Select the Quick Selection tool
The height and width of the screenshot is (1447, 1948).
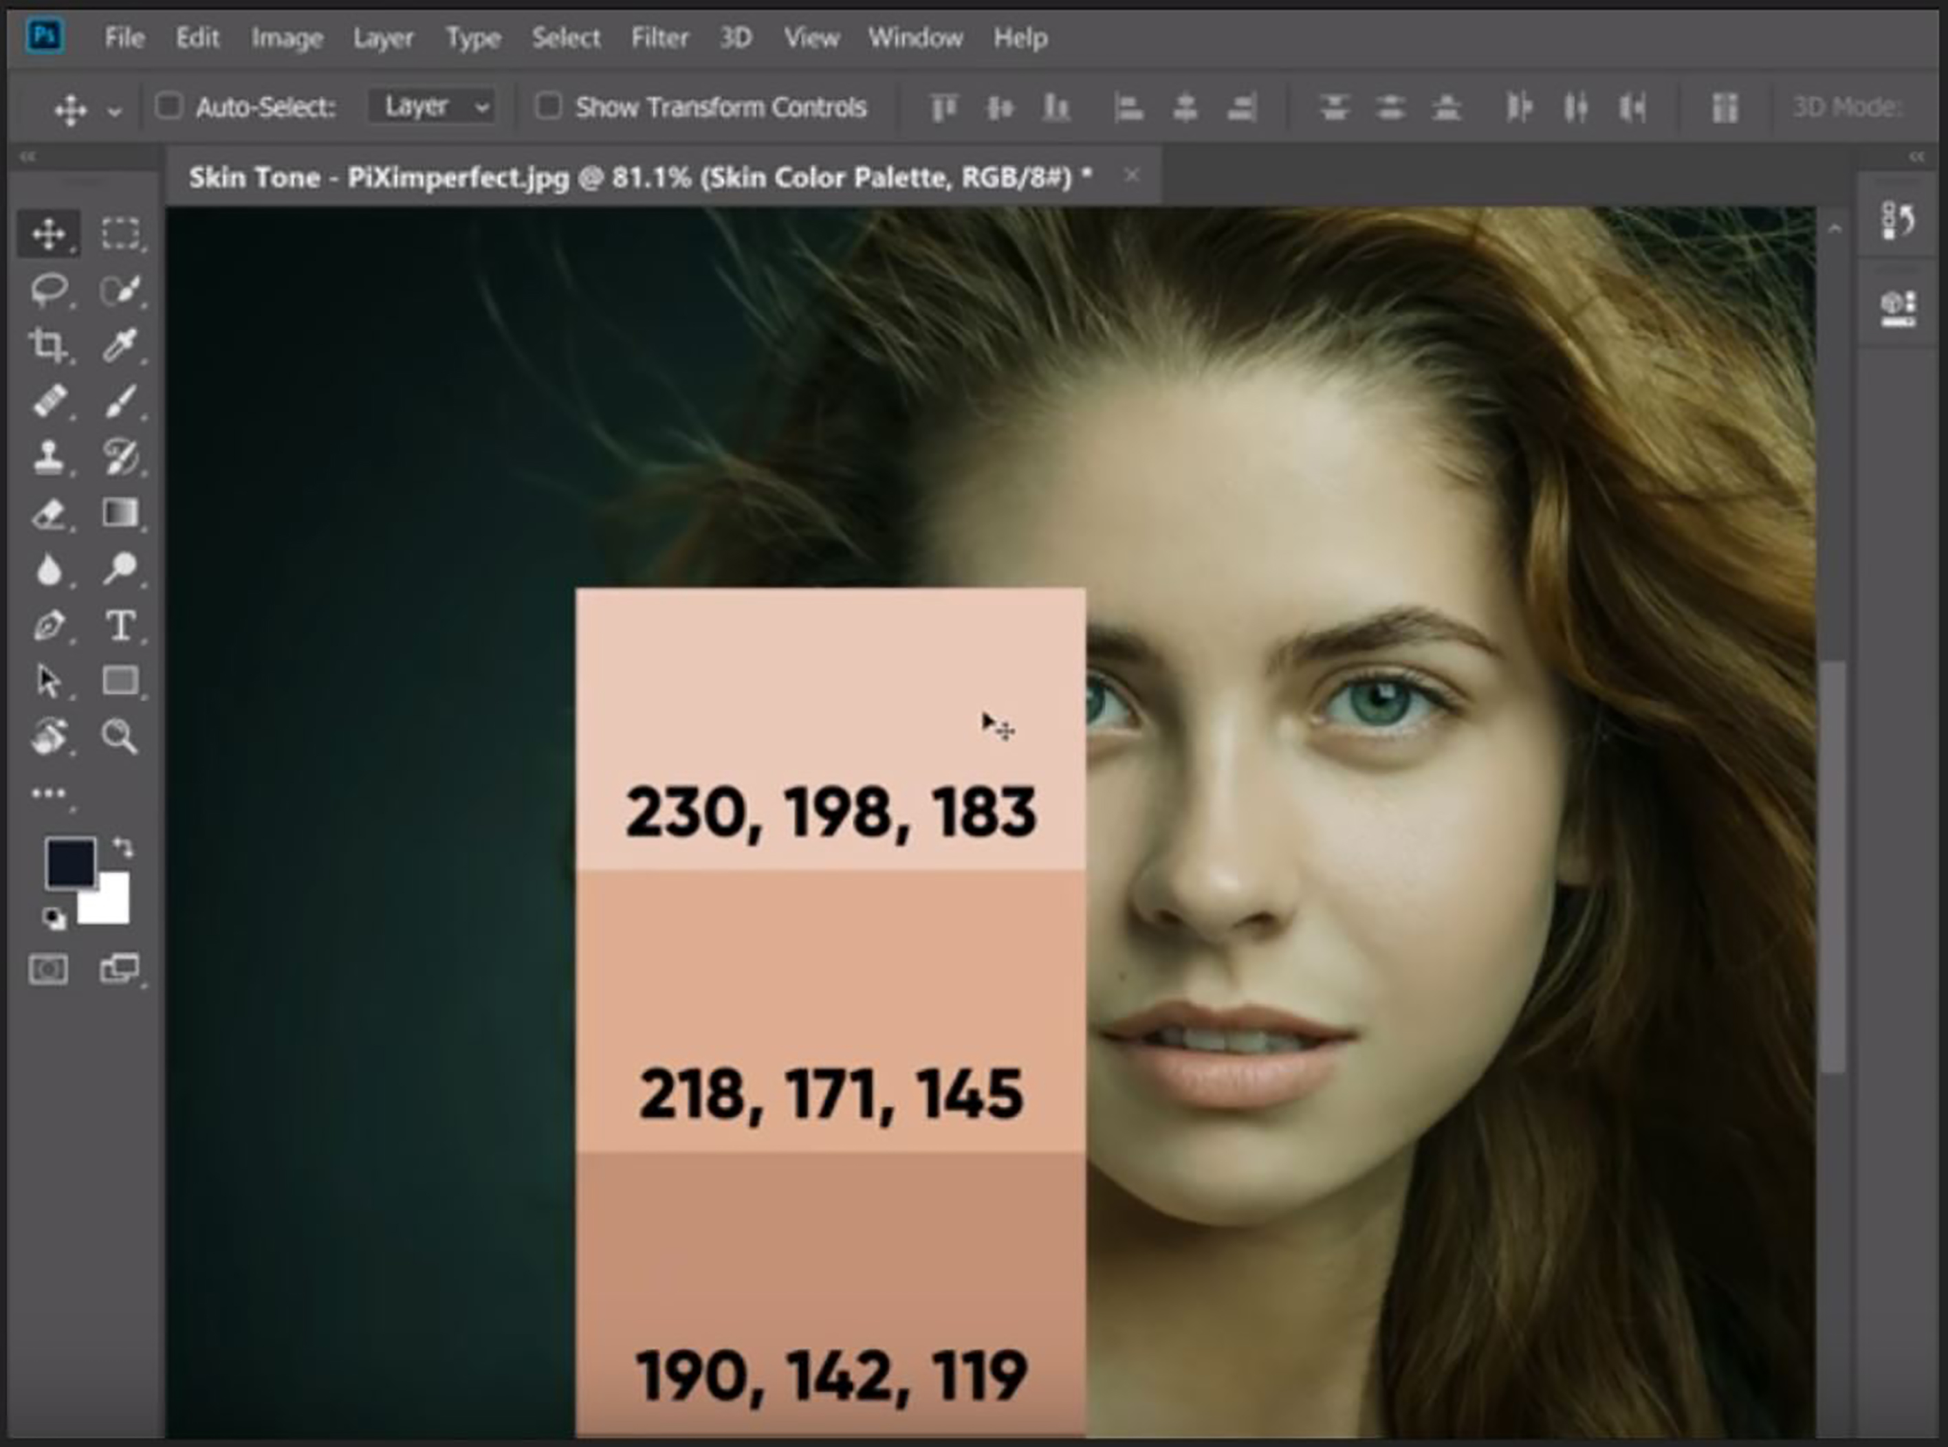point(120,290)
